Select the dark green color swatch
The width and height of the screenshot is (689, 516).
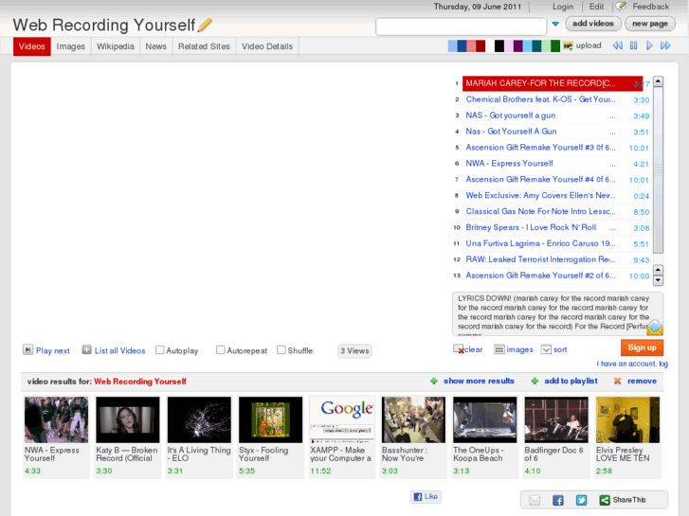coord(555,45)
